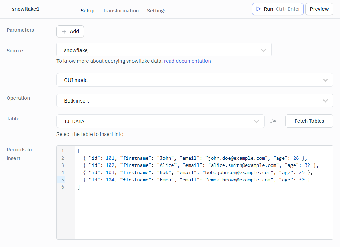Screen dimensions: 340x247
Task: Switch to the Transformation tab
Action: click(x=120, y=11)
